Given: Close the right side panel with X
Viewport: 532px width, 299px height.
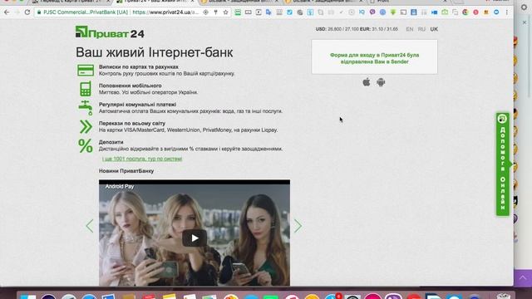Looking at the screenshot, I should (525, 22).
